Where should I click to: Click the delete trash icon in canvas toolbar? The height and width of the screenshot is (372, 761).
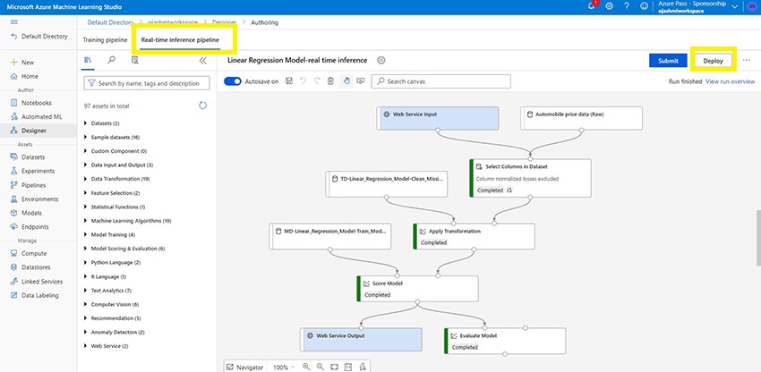[330, 81]
